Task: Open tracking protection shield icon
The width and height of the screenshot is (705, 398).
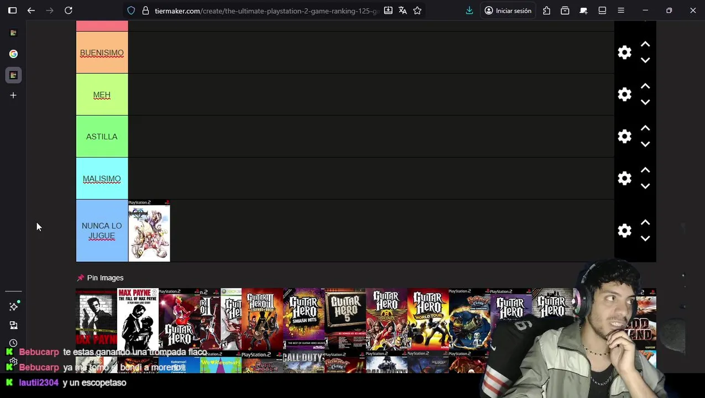Action: [131, 11]
